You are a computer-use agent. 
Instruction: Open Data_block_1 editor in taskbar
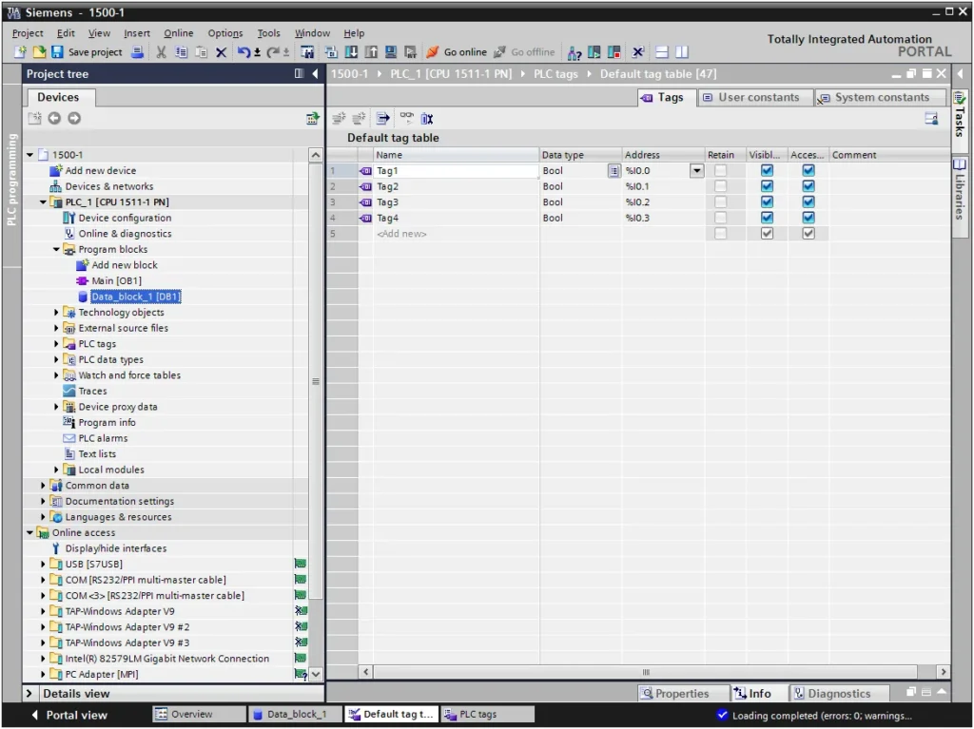point(295,714)
